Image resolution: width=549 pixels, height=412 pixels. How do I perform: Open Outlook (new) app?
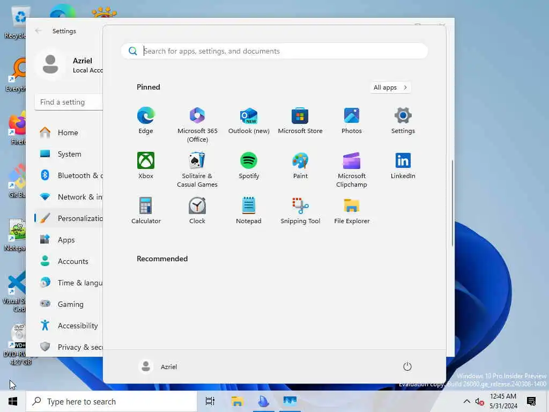click(249, 121)
